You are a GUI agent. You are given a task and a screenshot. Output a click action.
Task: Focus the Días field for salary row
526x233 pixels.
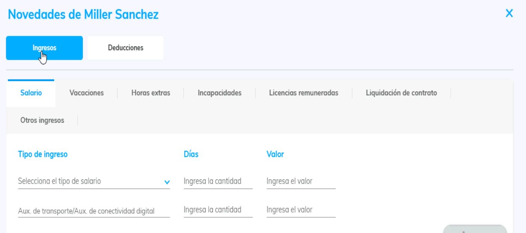click(x=218, y=181)
